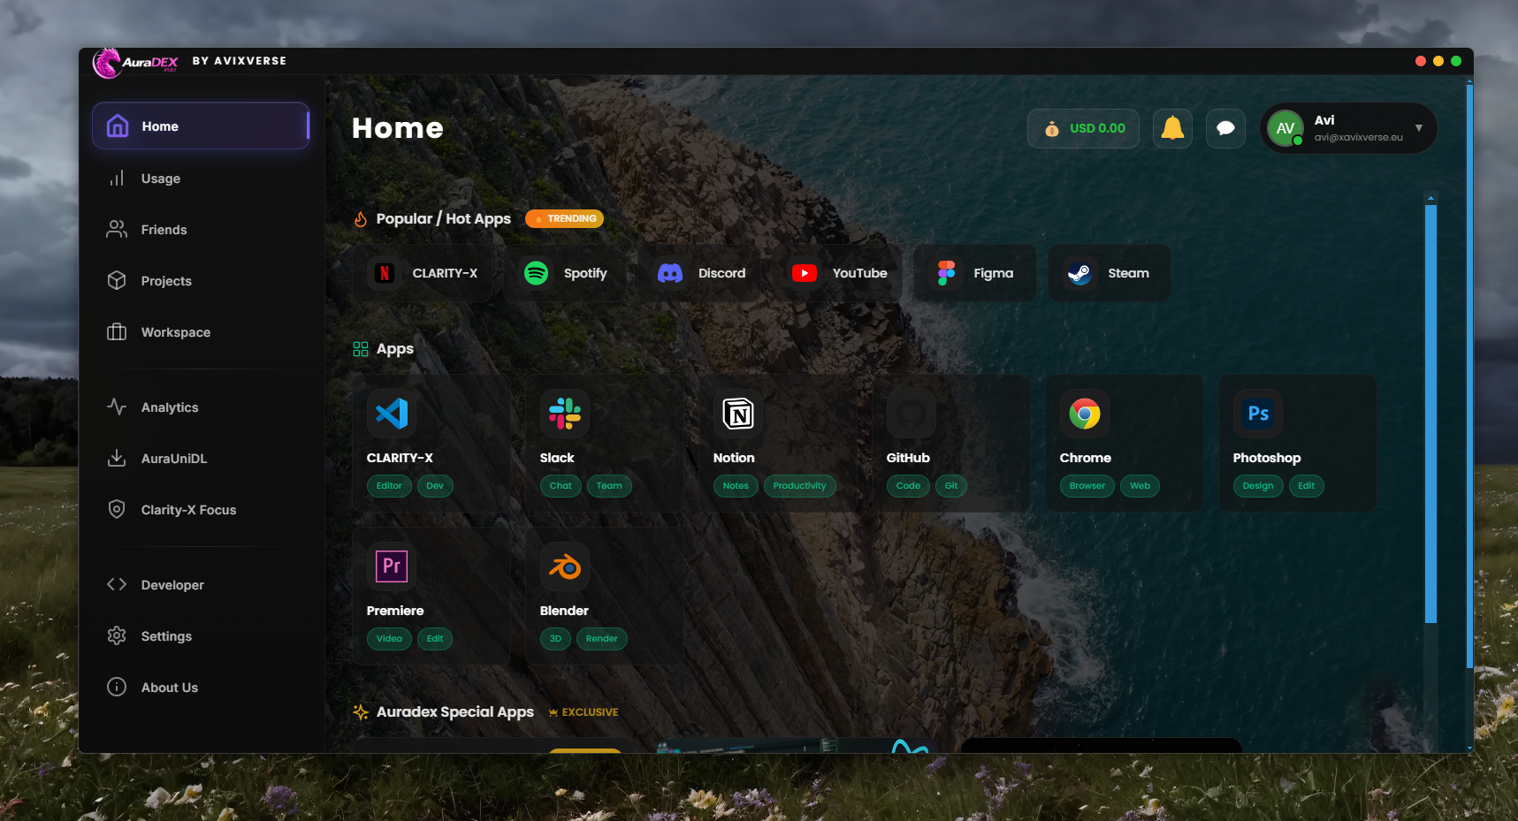This screenshot has width=1518, height=821.
Task: Click the AuraUniDL download icon
Action: point(117,459)
